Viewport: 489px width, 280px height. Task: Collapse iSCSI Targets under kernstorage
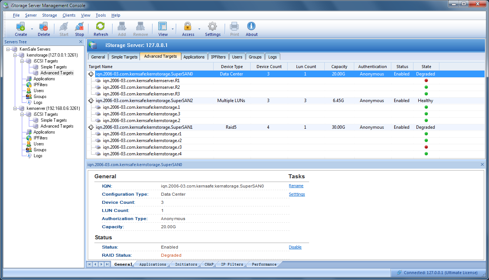[x=22, y=61]
